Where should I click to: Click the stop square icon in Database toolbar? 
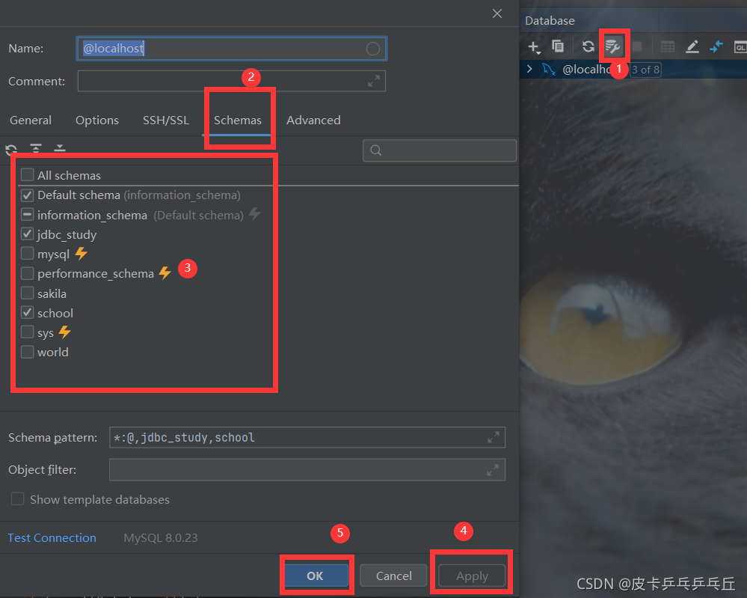click(x=637, y=46)
